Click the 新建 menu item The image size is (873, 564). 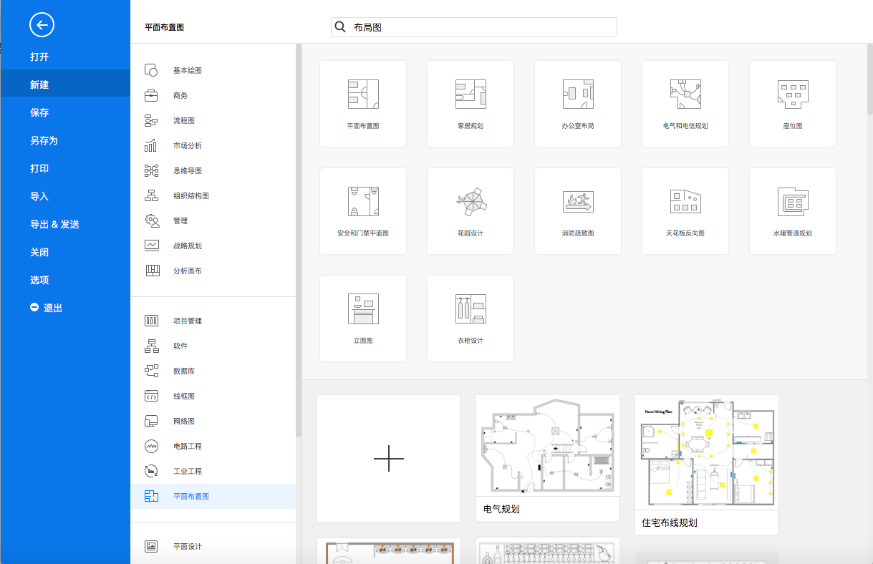pos(65,84)
